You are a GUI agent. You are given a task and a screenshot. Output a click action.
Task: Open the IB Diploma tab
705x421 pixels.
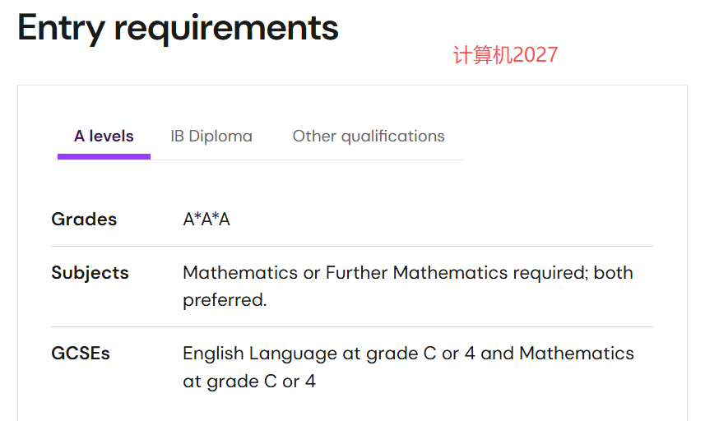pyautogui.click(x=211, y=136)
